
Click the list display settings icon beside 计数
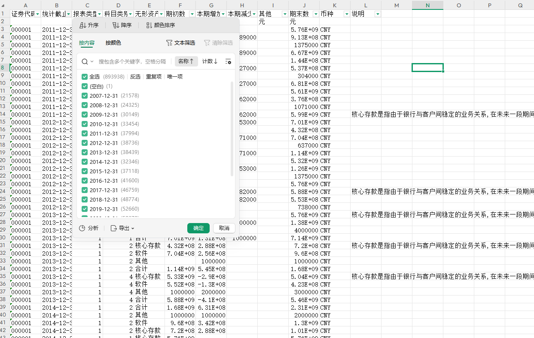coord(229,61)
